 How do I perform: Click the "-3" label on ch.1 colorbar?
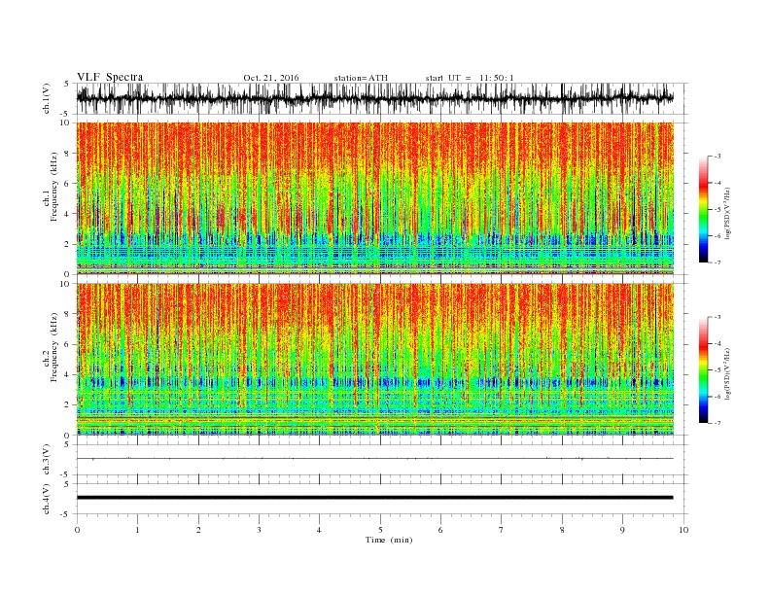click(717, 157)
